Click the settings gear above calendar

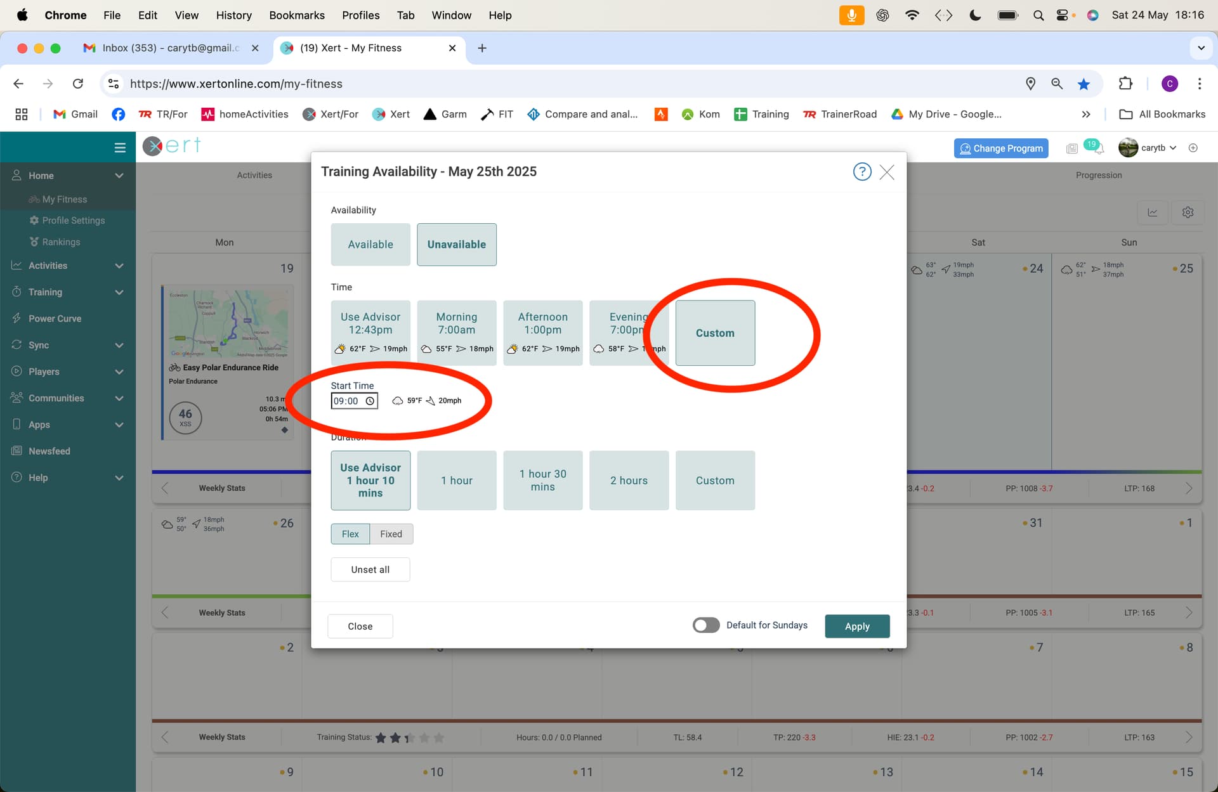tap(1188, 212)
